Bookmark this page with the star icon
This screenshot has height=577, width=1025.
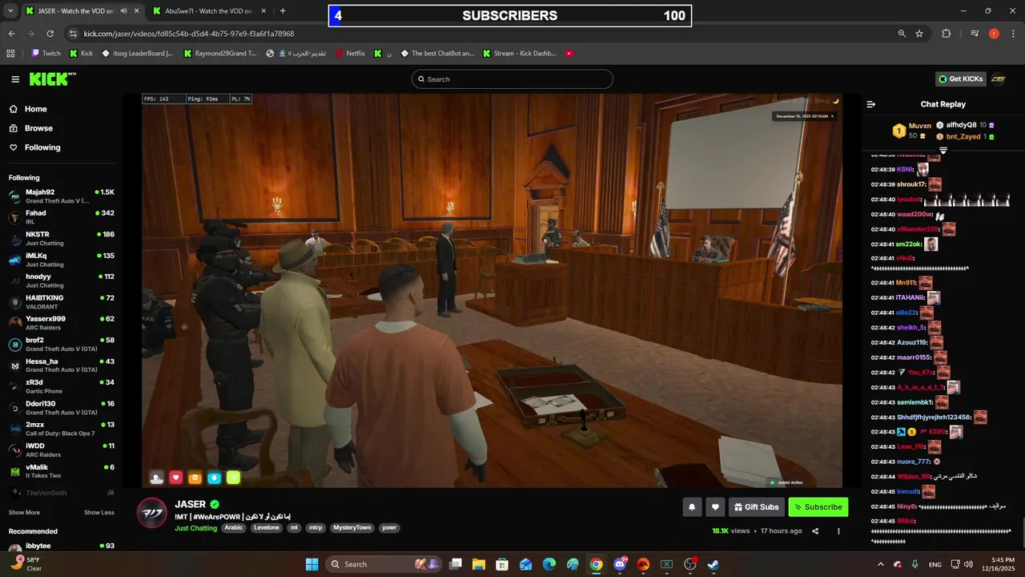[x=919, y=34]
